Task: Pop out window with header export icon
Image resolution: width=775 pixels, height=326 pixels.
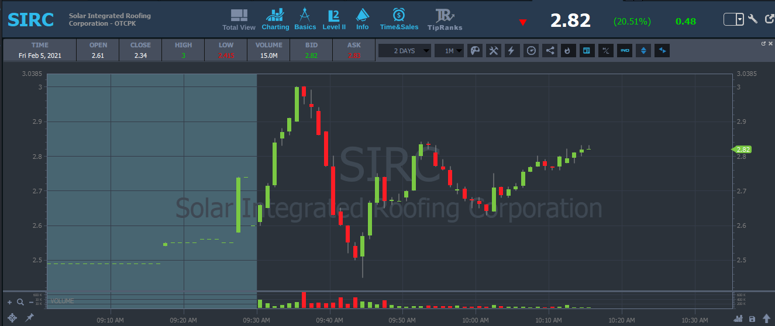Action: point(769,19)
